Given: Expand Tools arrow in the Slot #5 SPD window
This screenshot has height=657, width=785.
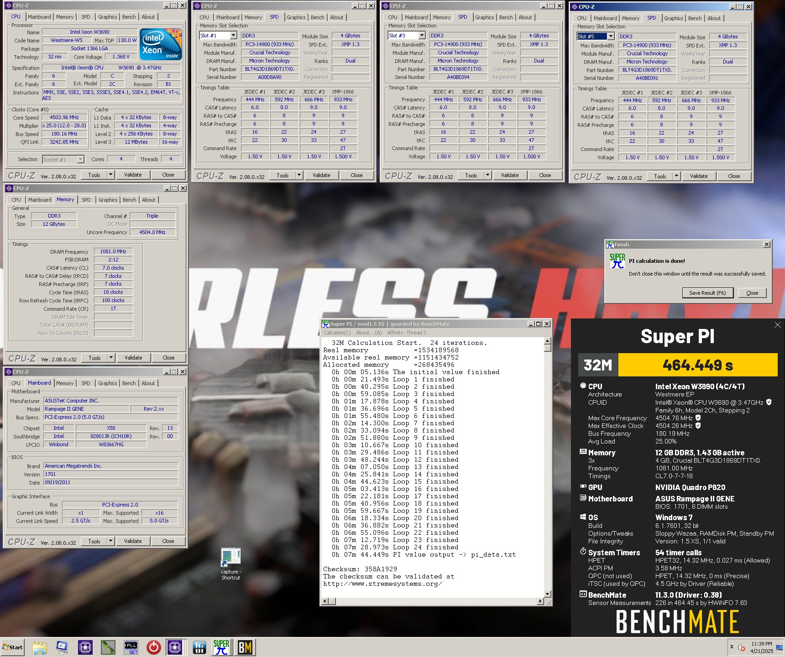Looking at the screenshot, I should pos(676,176).
